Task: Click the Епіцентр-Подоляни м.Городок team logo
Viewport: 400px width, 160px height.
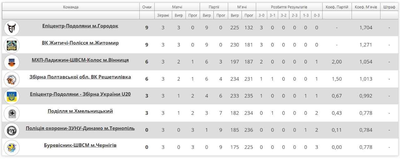Action: point(12,28)
